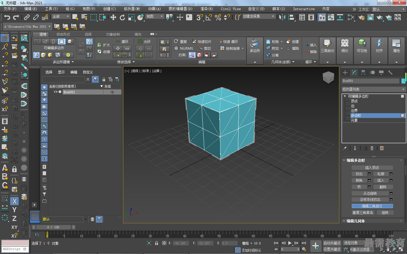Toggle the Ribbon display icon
The image size is (407, 254).
coord(322,17)
